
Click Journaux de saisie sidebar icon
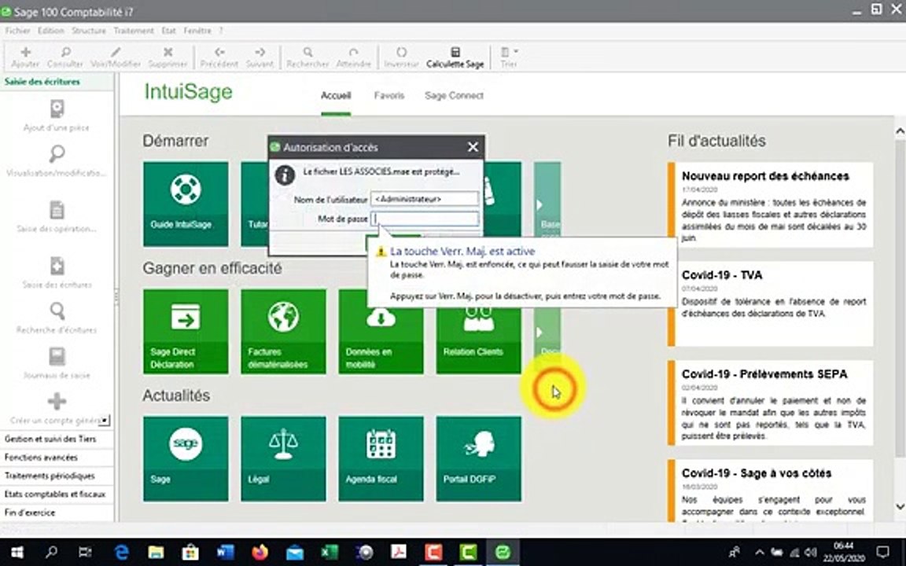pyautogui.click(x=57, y=356)
